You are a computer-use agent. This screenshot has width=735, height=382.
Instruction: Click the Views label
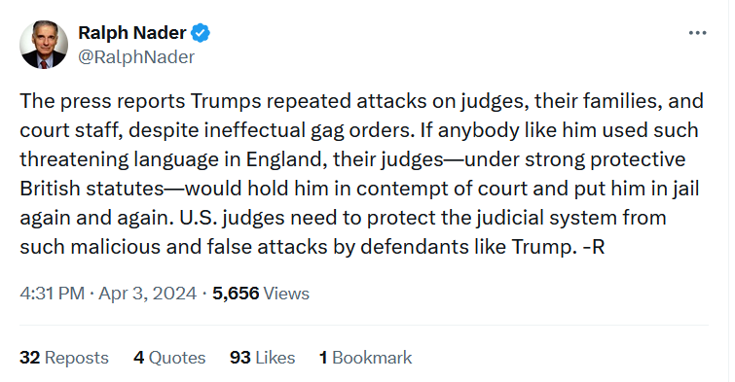(286, 294)
